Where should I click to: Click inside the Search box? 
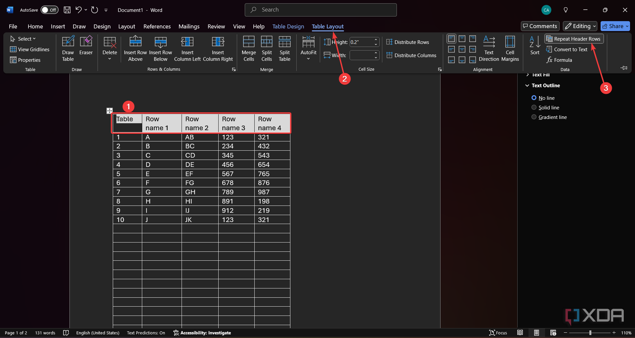point(320,10)
